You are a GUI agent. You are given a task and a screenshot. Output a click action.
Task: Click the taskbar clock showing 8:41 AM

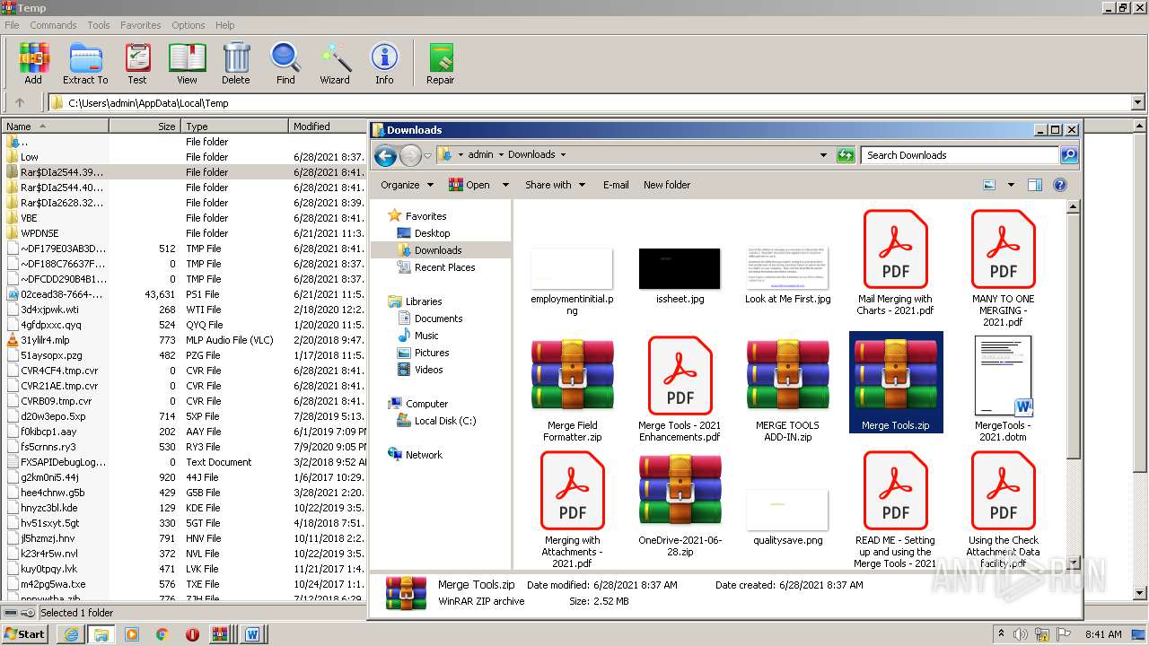tap(1103, 634)
